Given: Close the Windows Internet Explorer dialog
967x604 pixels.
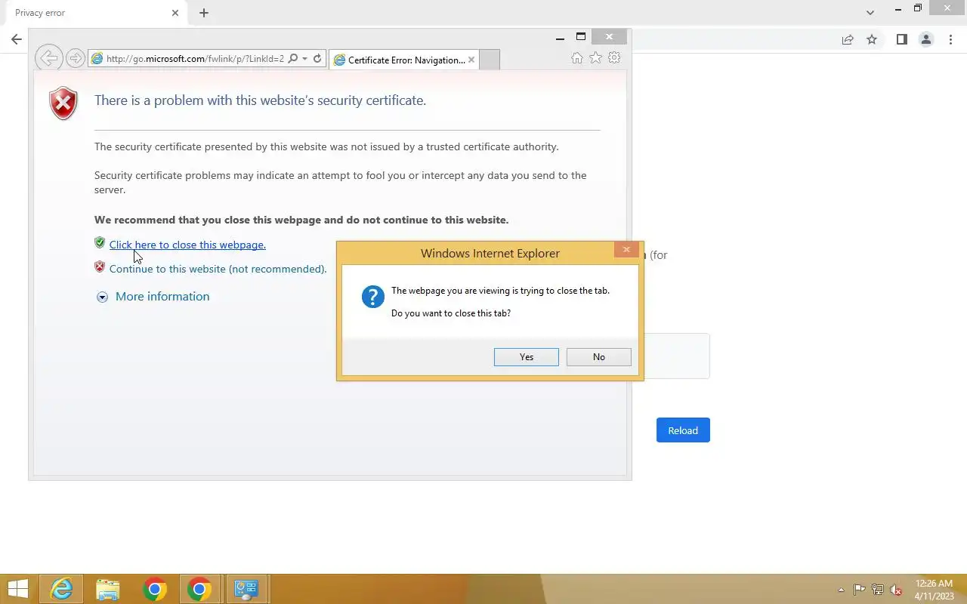Looking at the screenshot, I should pyautogui.click(x=626, y=249).
